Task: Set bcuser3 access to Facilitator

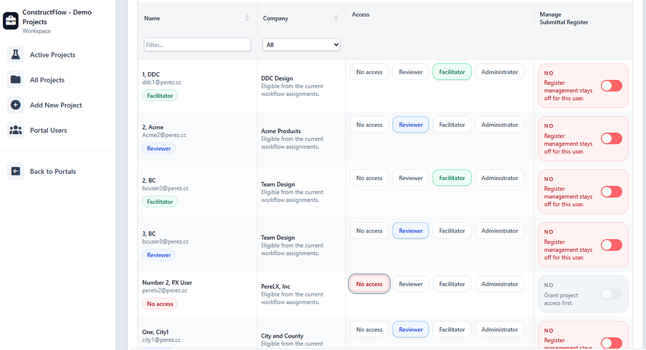Action: pos(452,231)
